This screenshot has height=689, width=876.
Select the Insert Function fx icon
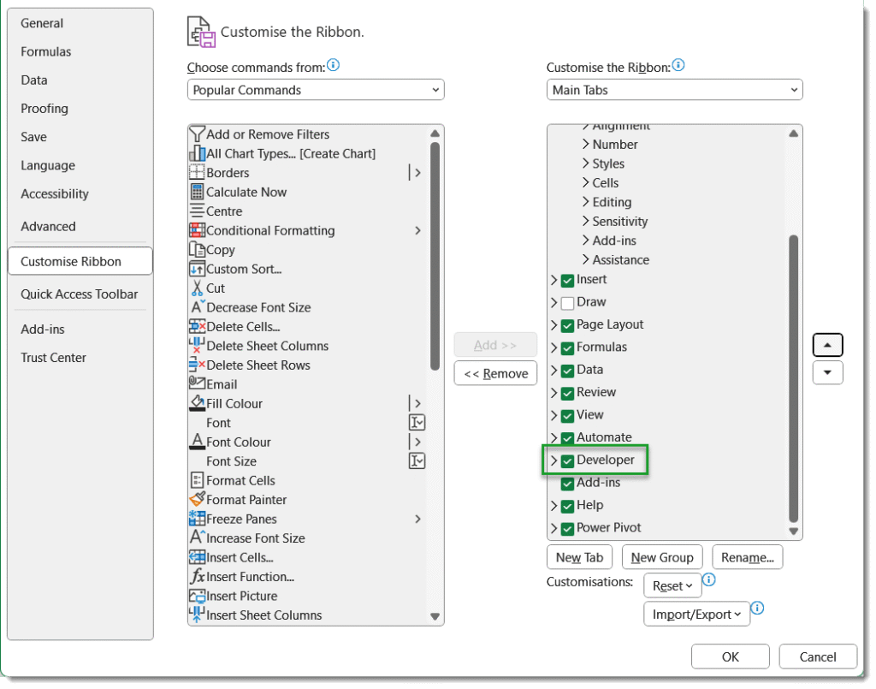[x=197, y=575]
